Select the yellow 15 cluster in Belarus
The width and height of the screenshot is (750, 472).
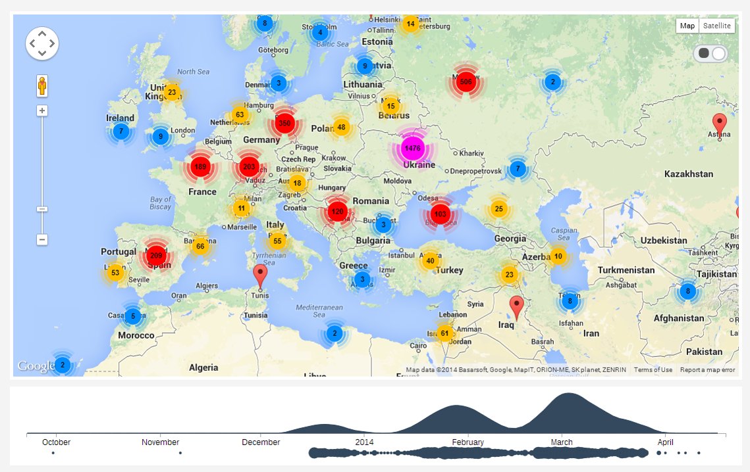click(390, 106)
